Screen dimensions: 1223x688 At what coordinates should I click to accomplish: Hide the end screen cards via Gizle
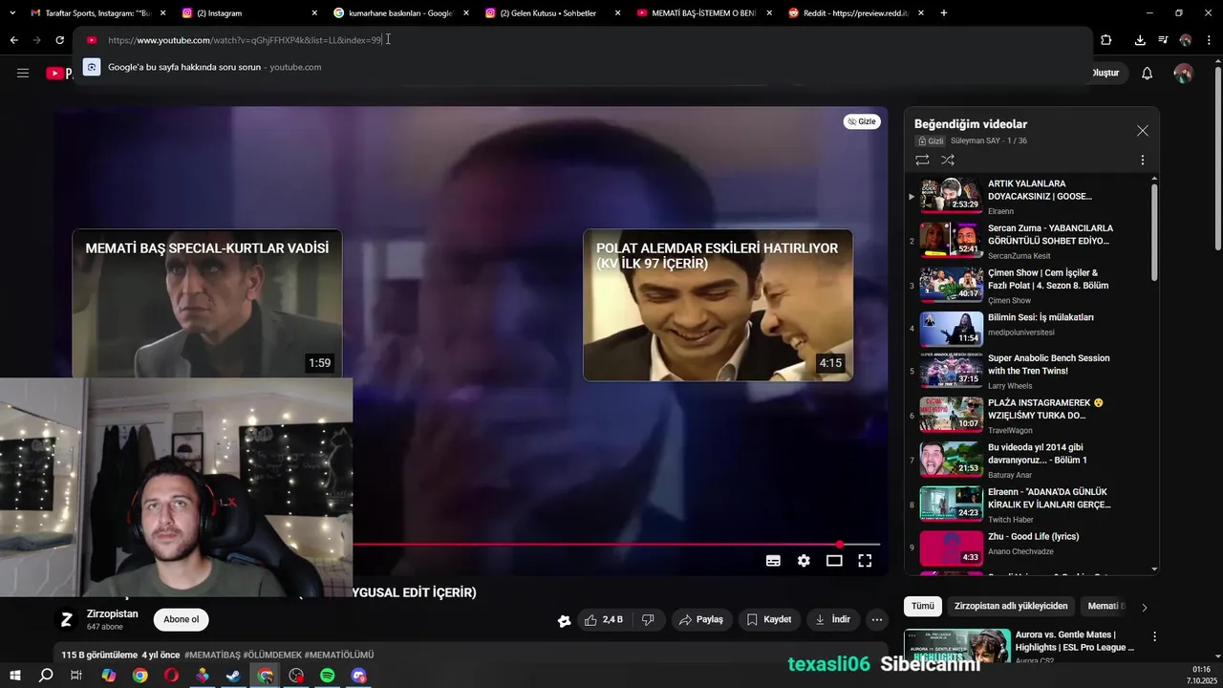coord(862,121)
